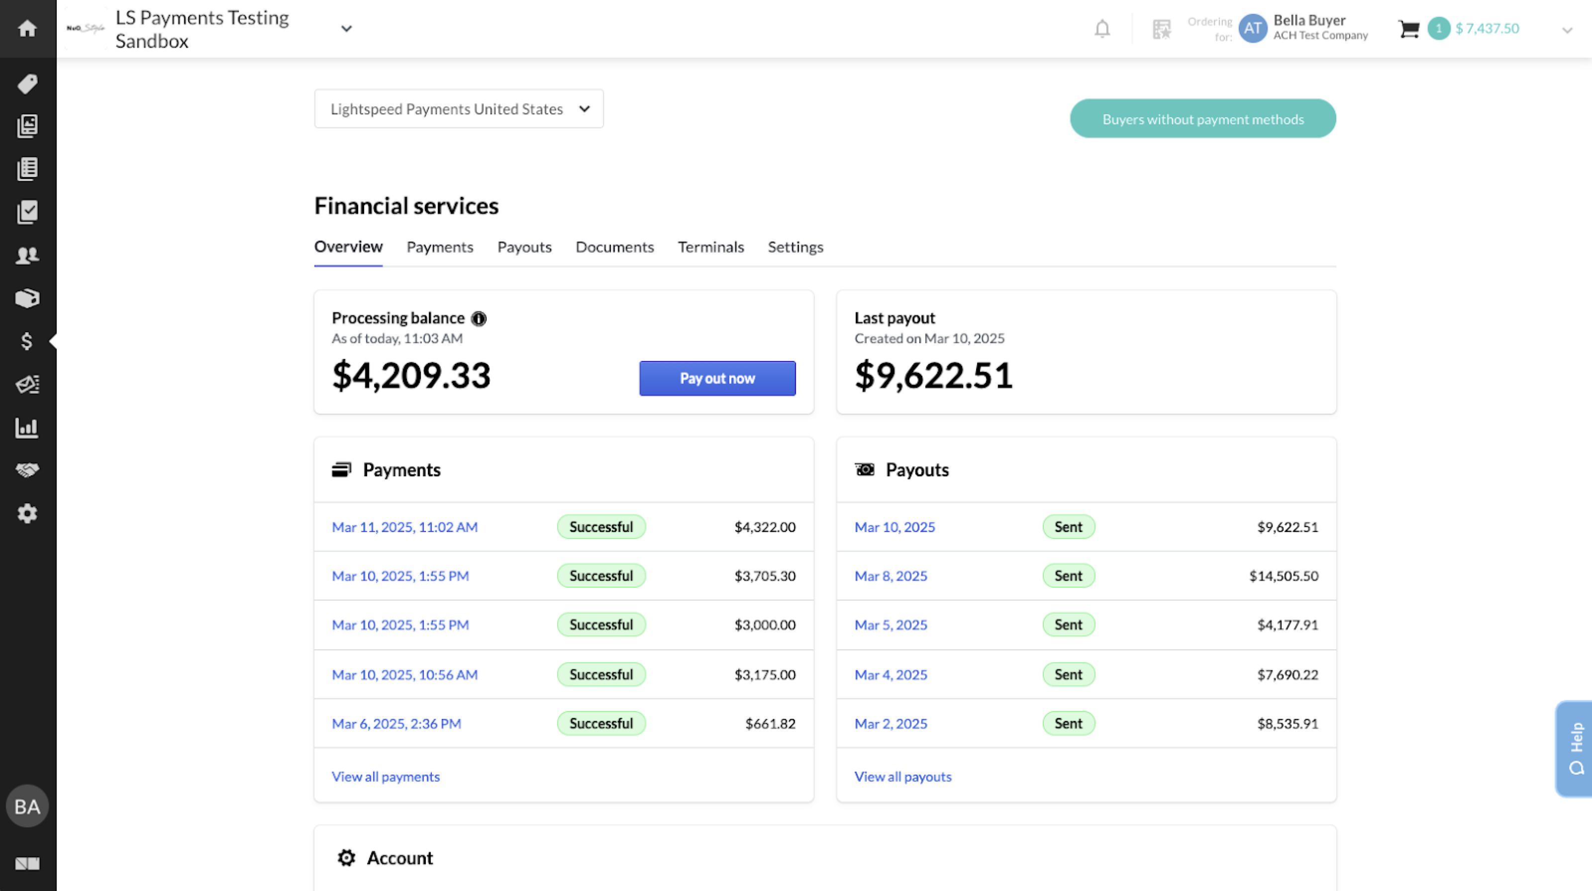Viewport: 1592px width, 891px height.
Task: Click the AT buyer avatar
Action: point(1253,28)
